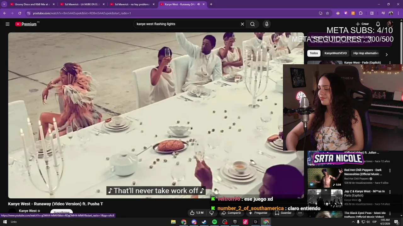The width and height of the screenshot is (403, 226).
Task: Start voice search with the microphone icon
Action: coord(267,24)
